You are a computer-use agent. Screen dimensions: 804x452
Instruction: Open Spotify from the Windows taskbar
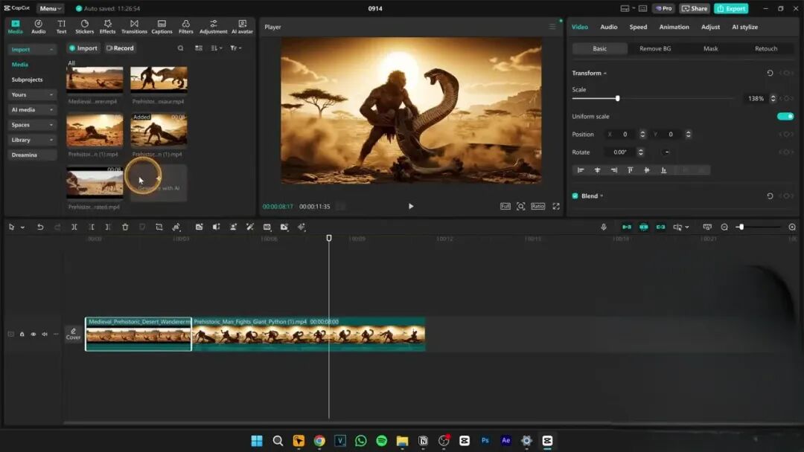click(x=381, y=441)
